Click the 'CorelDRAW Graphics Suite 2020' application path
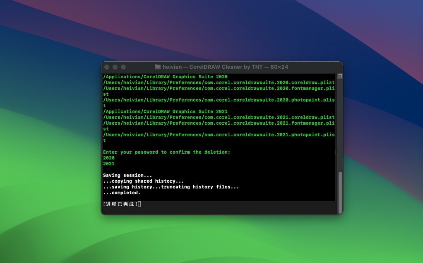The height and width of the screenshot is (263, 423). 165,77
